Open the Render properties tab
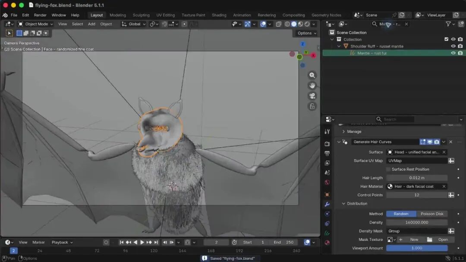This screenshot has width=466, height=262. (x=327, y=144)
